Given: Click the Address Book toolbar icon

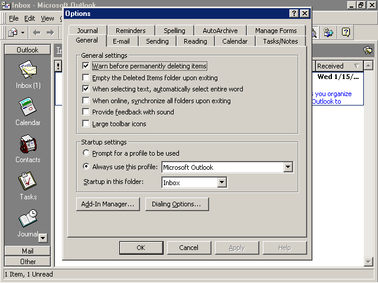Looking at the screenshot, I should pos(328,32).
